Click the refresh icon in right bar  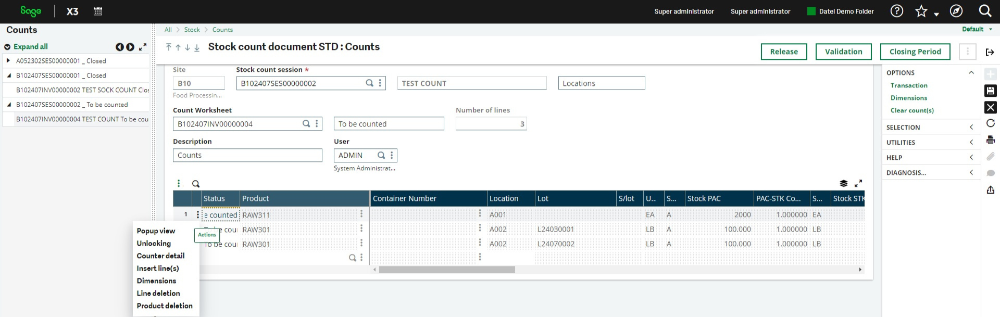point(991,123)
